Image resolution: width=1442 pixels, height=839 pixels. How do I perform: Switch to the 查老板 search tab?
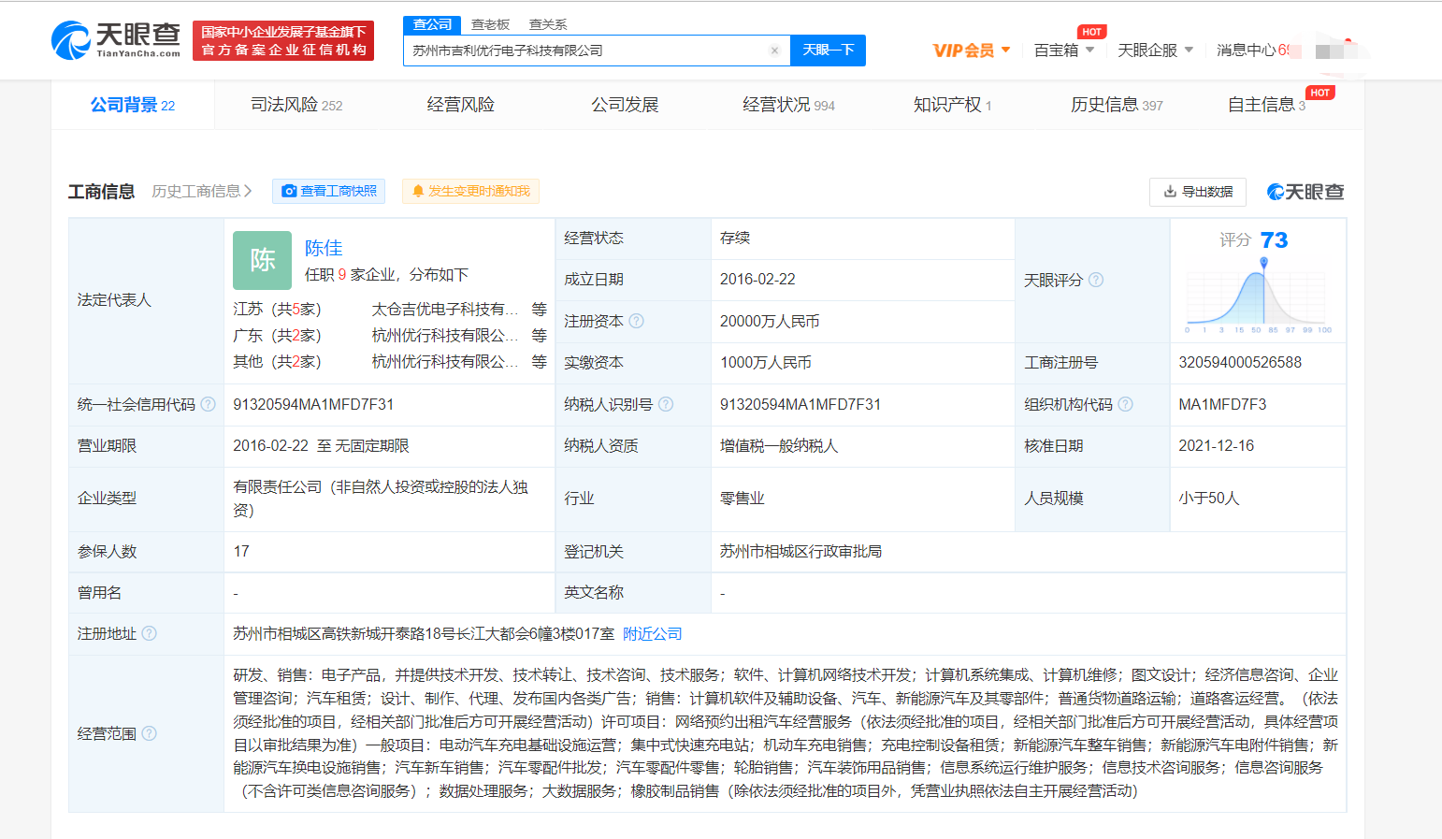coord(490,24)
